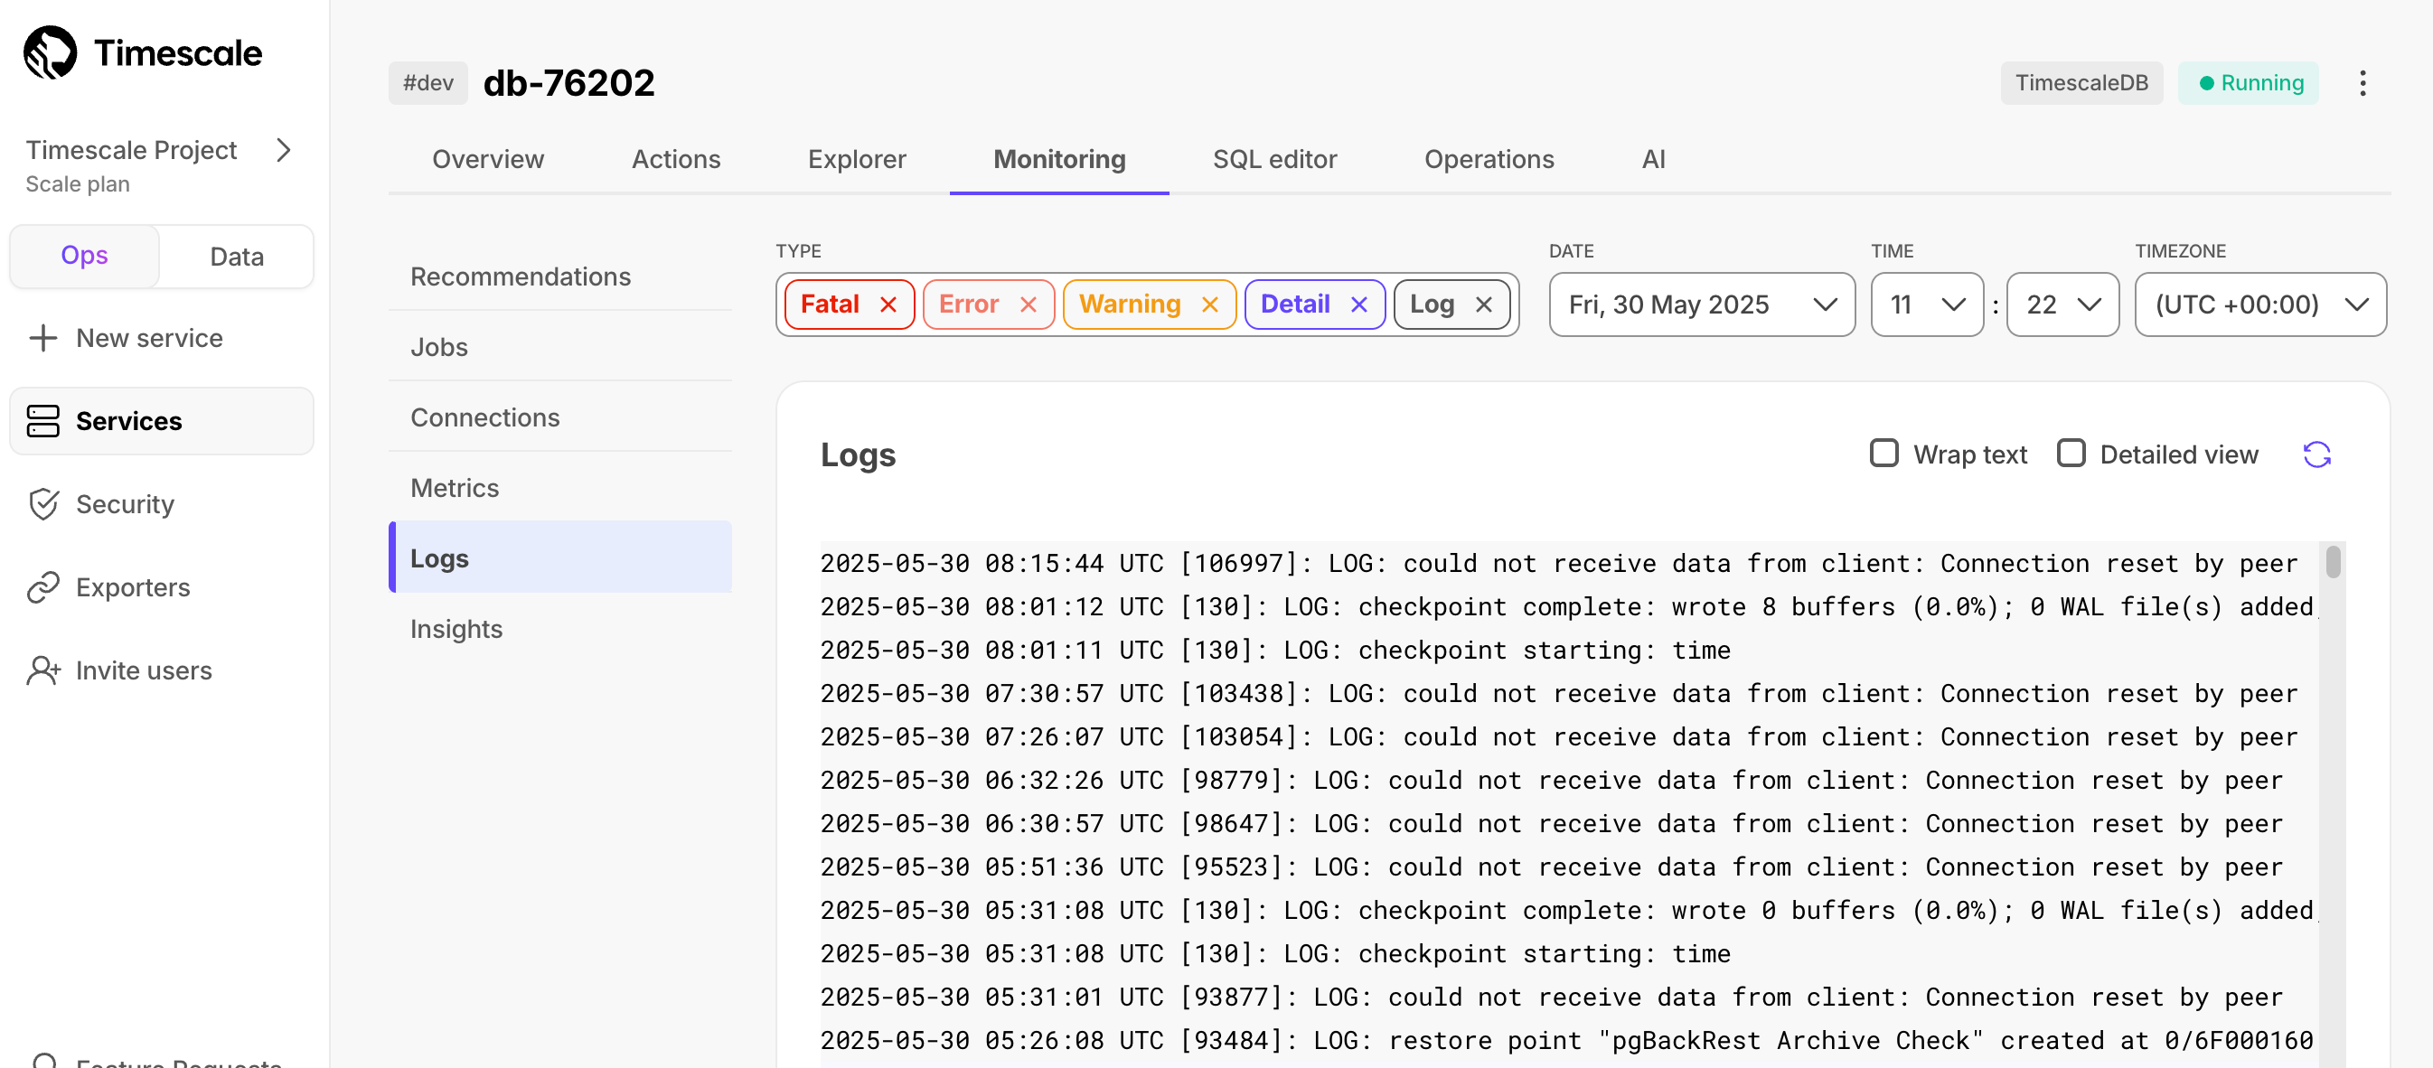
Task: Click the New service link
Action: point(149,338)
